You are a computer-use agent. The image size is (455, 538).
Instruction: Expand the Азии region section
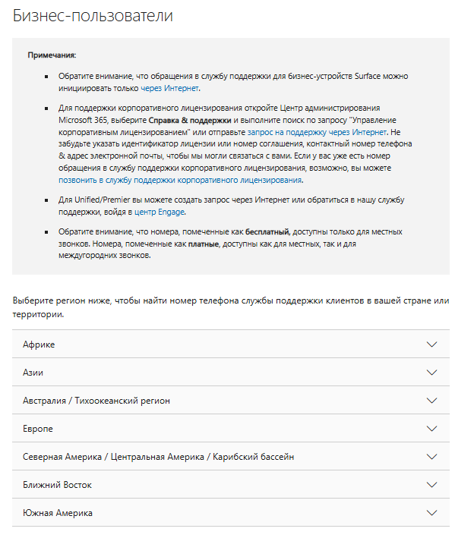(x=231, y=373)
